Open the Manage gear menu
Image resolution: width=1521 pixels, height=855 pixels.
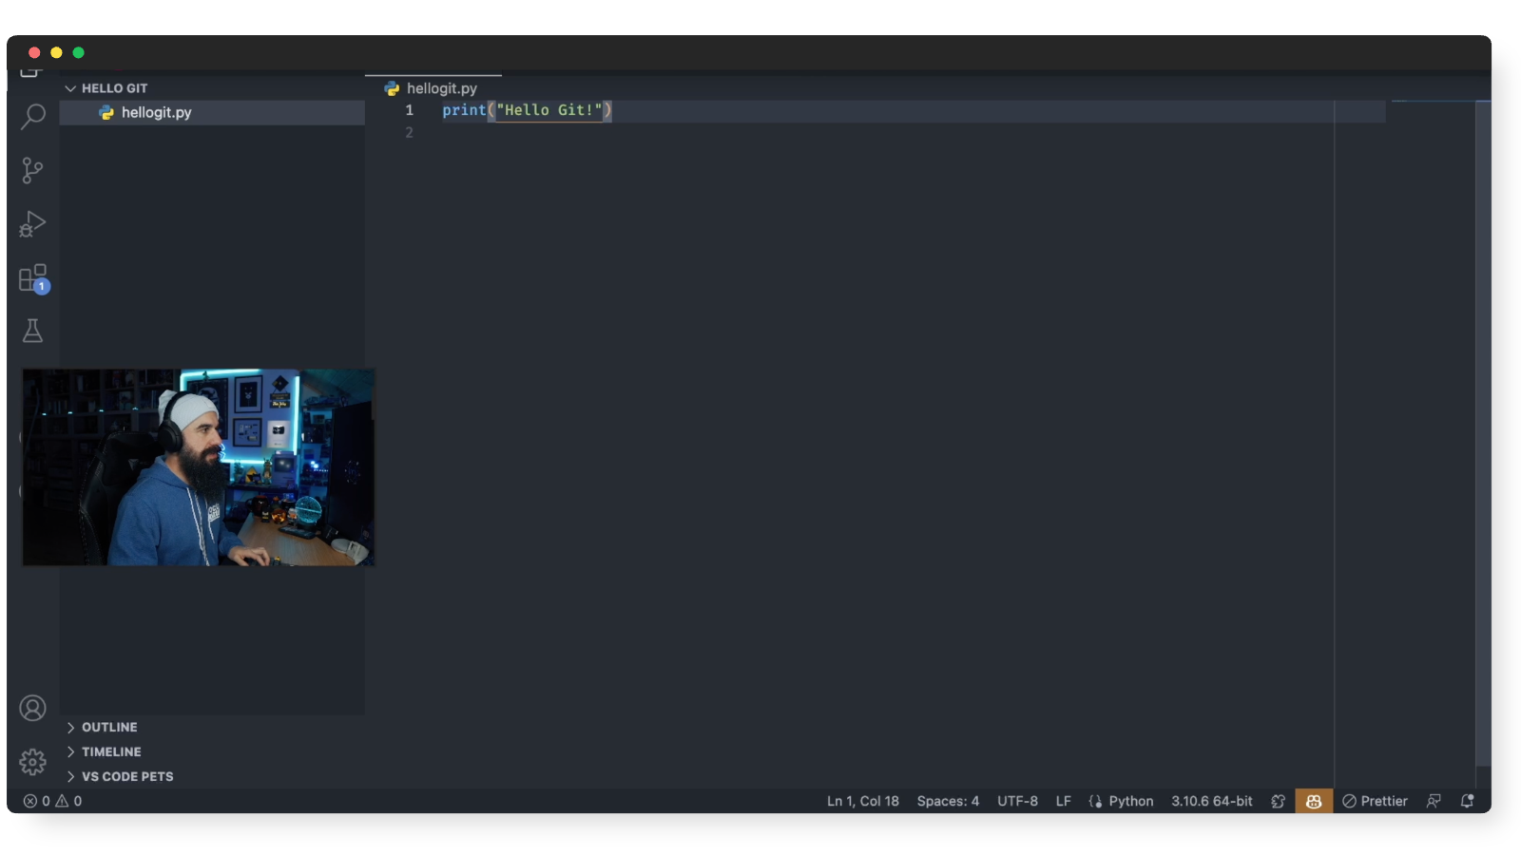point(32,762)
